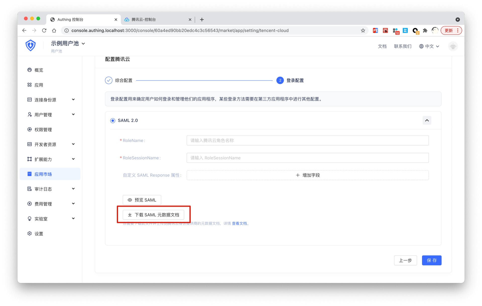This screenshot has height=306, width=482.
Task: Bookmark page with star icon
Action: 363,31
